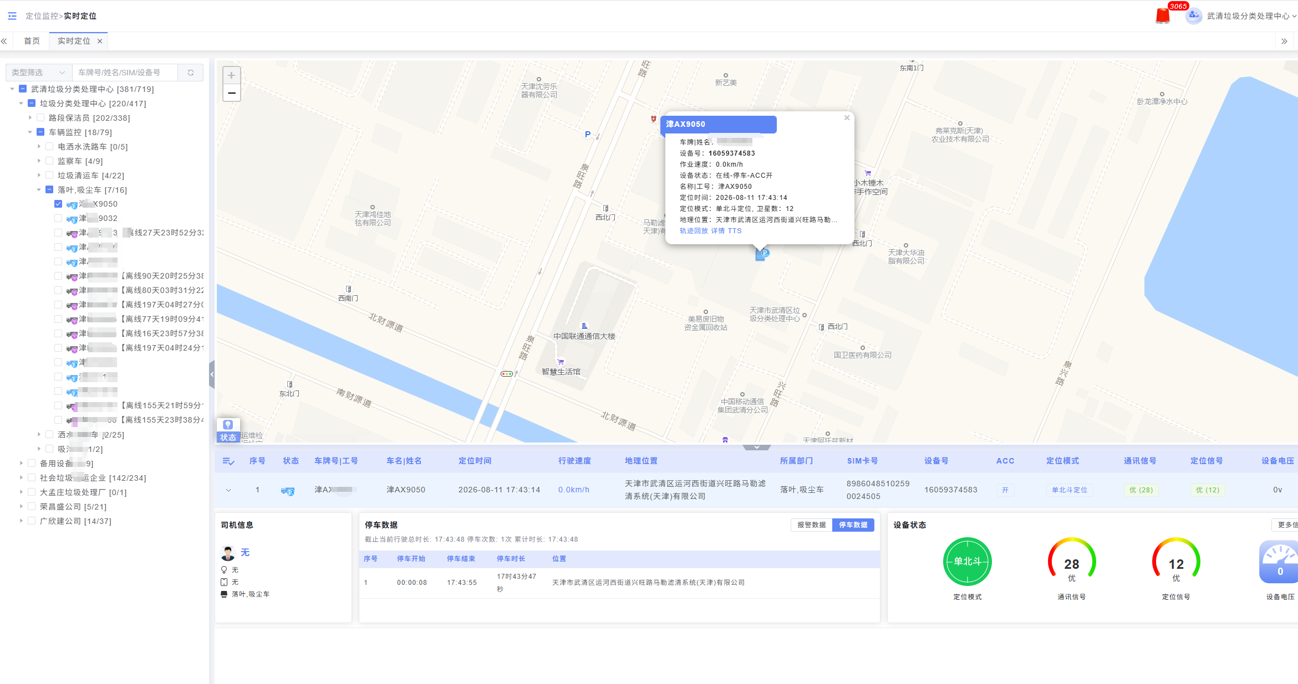Expand the table row 1 details arrow

pyautogui.click(x=228, y=490)
